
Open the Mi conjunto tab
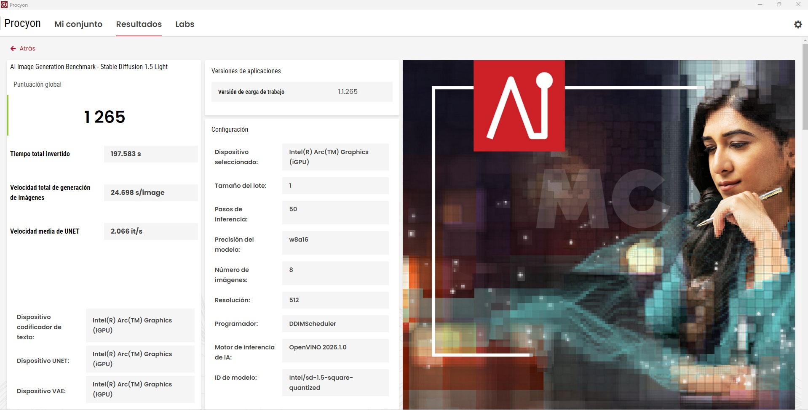pyautogui.click(x=78, y=24)
